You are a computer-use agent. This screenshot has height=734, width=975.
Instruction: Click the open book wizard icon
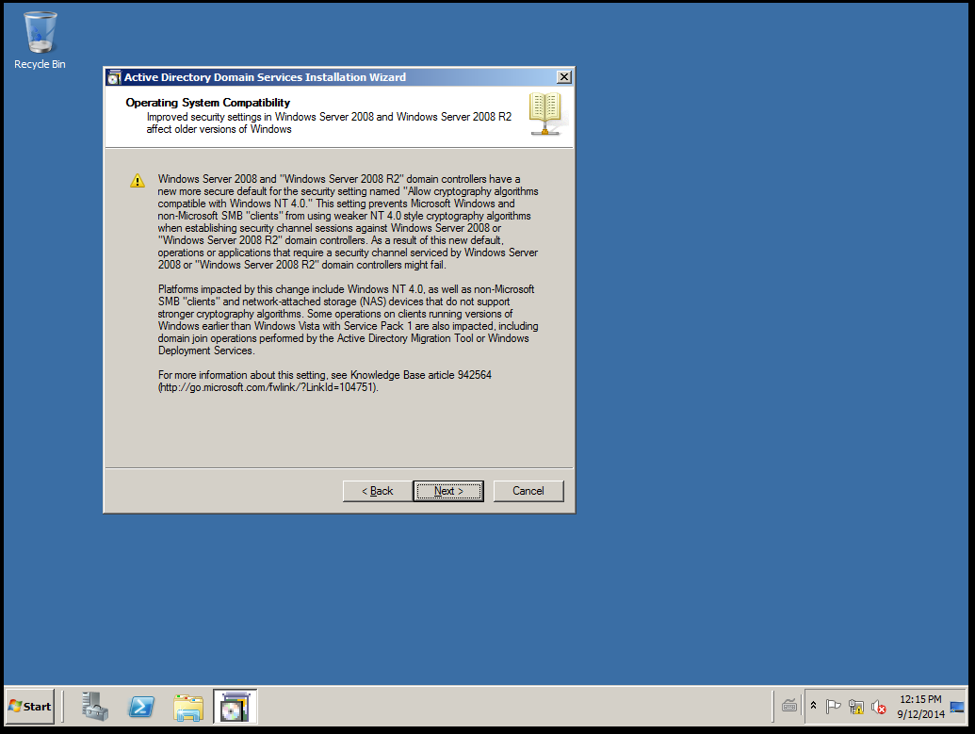(x=546, y=114)
